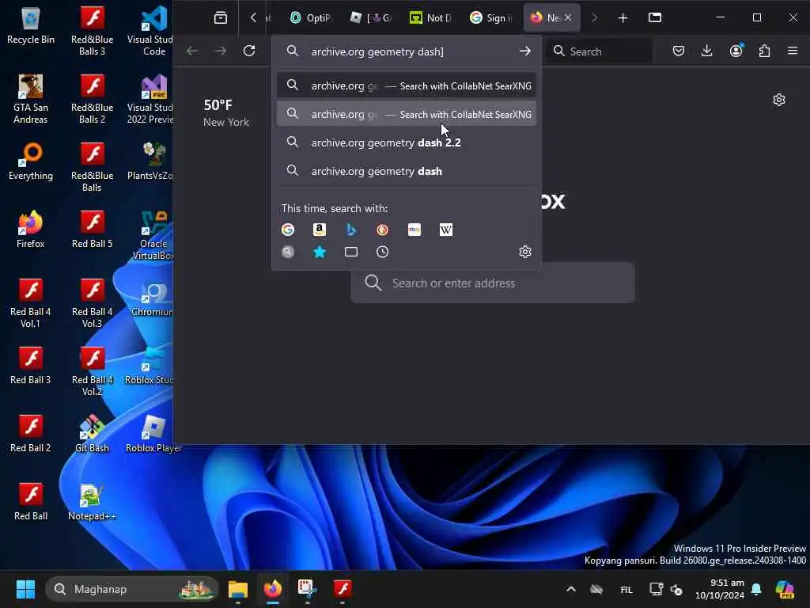Click the gray magnifier search engine icon
810x608 pixels.
click(288, 252)
